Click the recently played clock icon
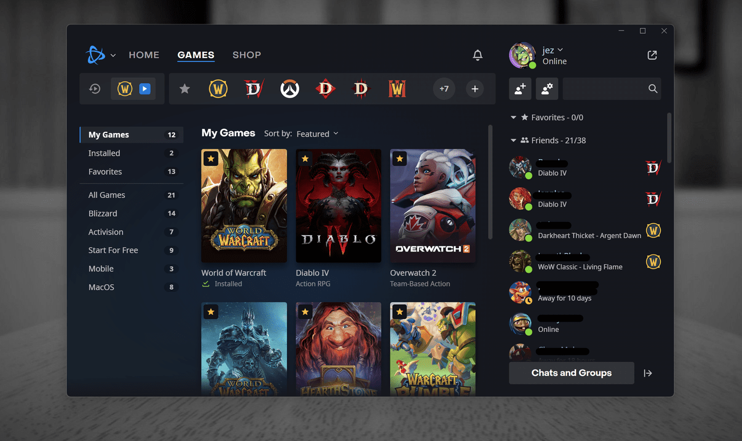 [94, 88]
